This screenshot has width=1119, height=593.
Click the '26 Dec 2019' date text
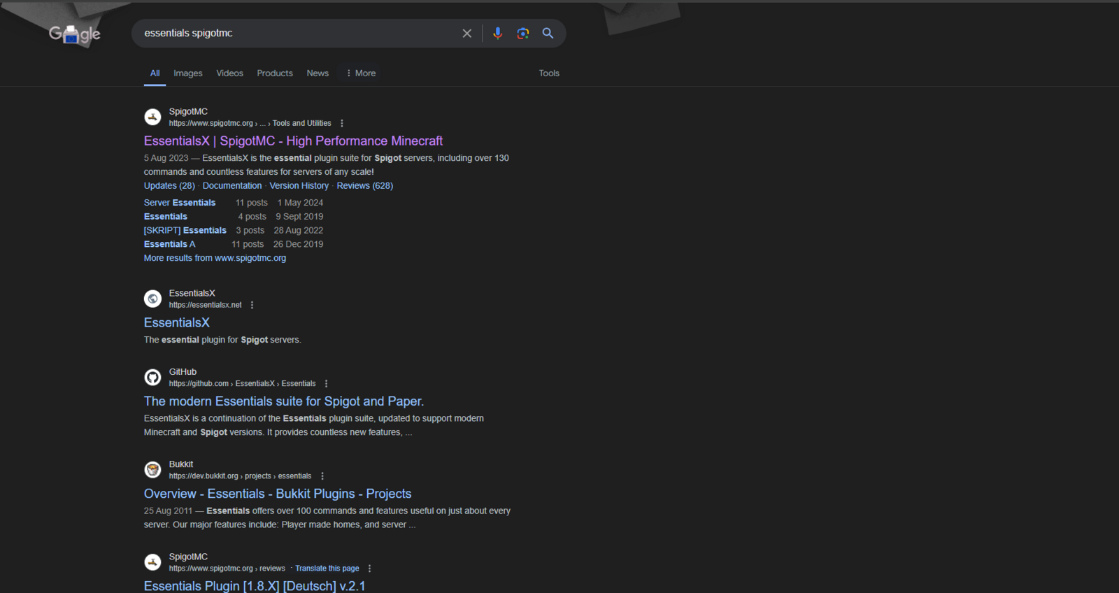[298, 245]
